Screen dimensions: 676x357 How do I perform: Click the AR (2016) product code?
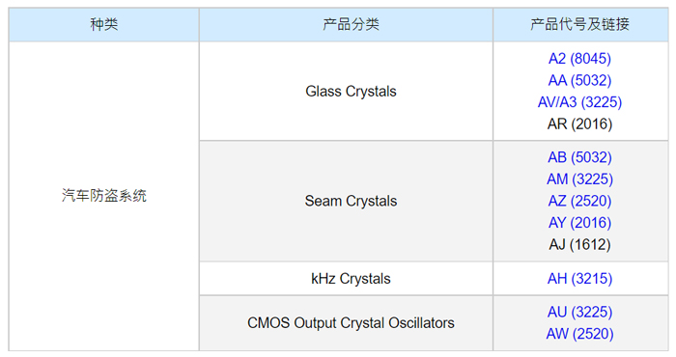point(579,124)
